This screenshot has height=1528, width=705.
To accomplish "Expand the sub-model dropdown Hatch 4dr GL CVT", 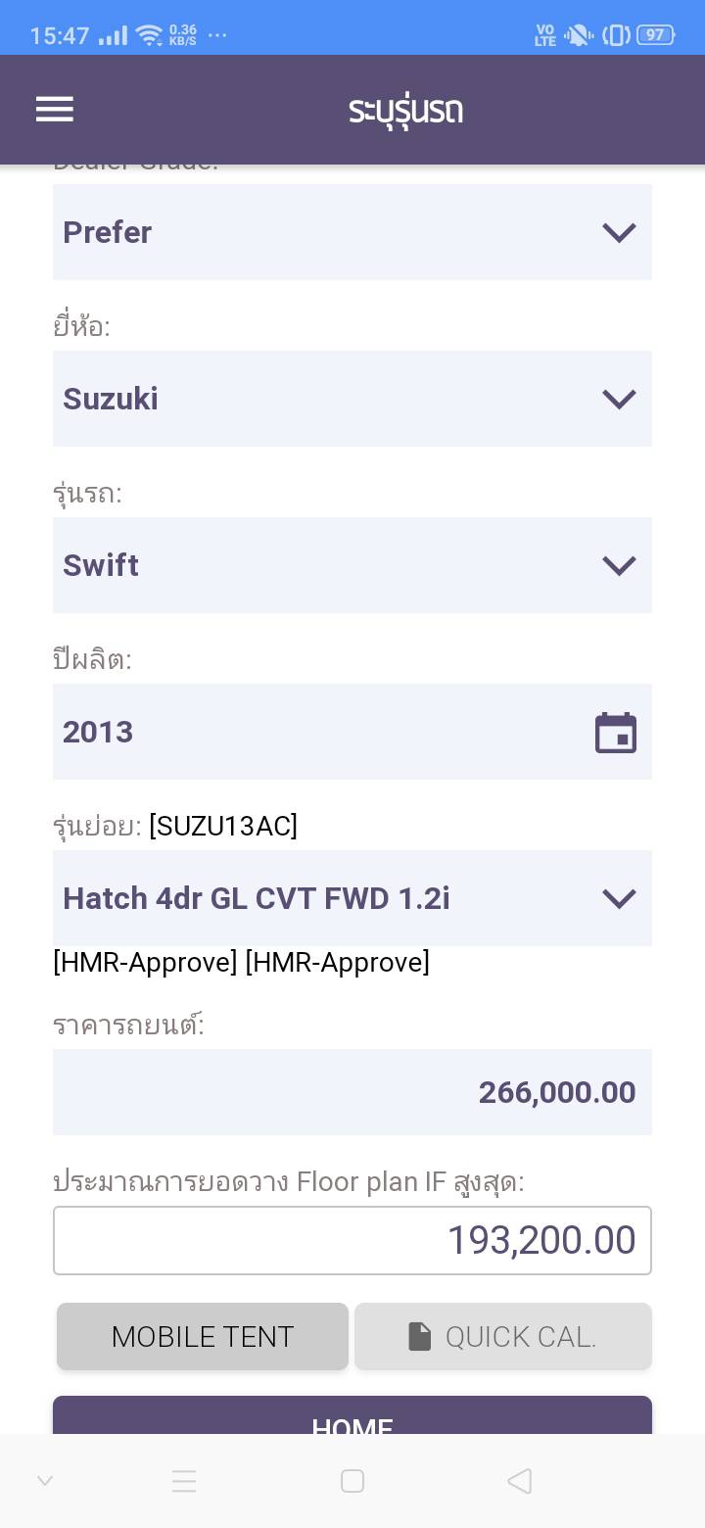I will [x=352, y=898].
